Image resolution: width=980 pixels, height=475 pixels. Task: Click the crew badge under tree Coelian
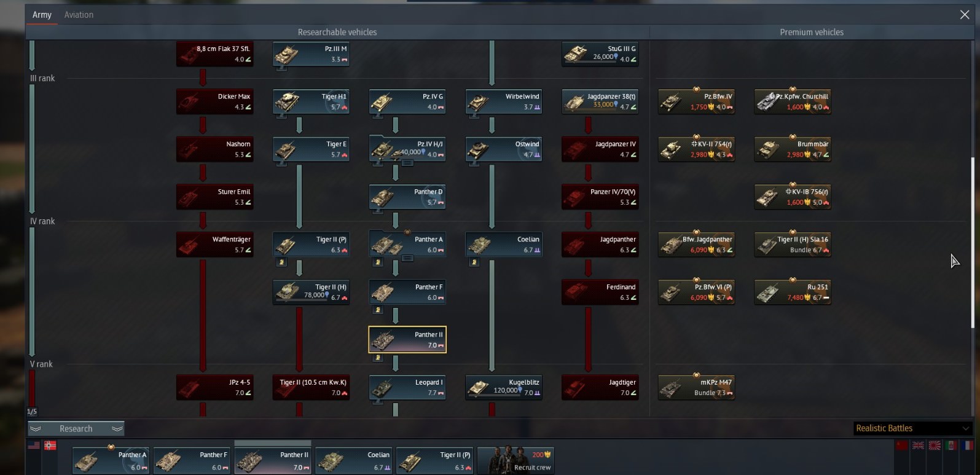[x=474, y=262]
